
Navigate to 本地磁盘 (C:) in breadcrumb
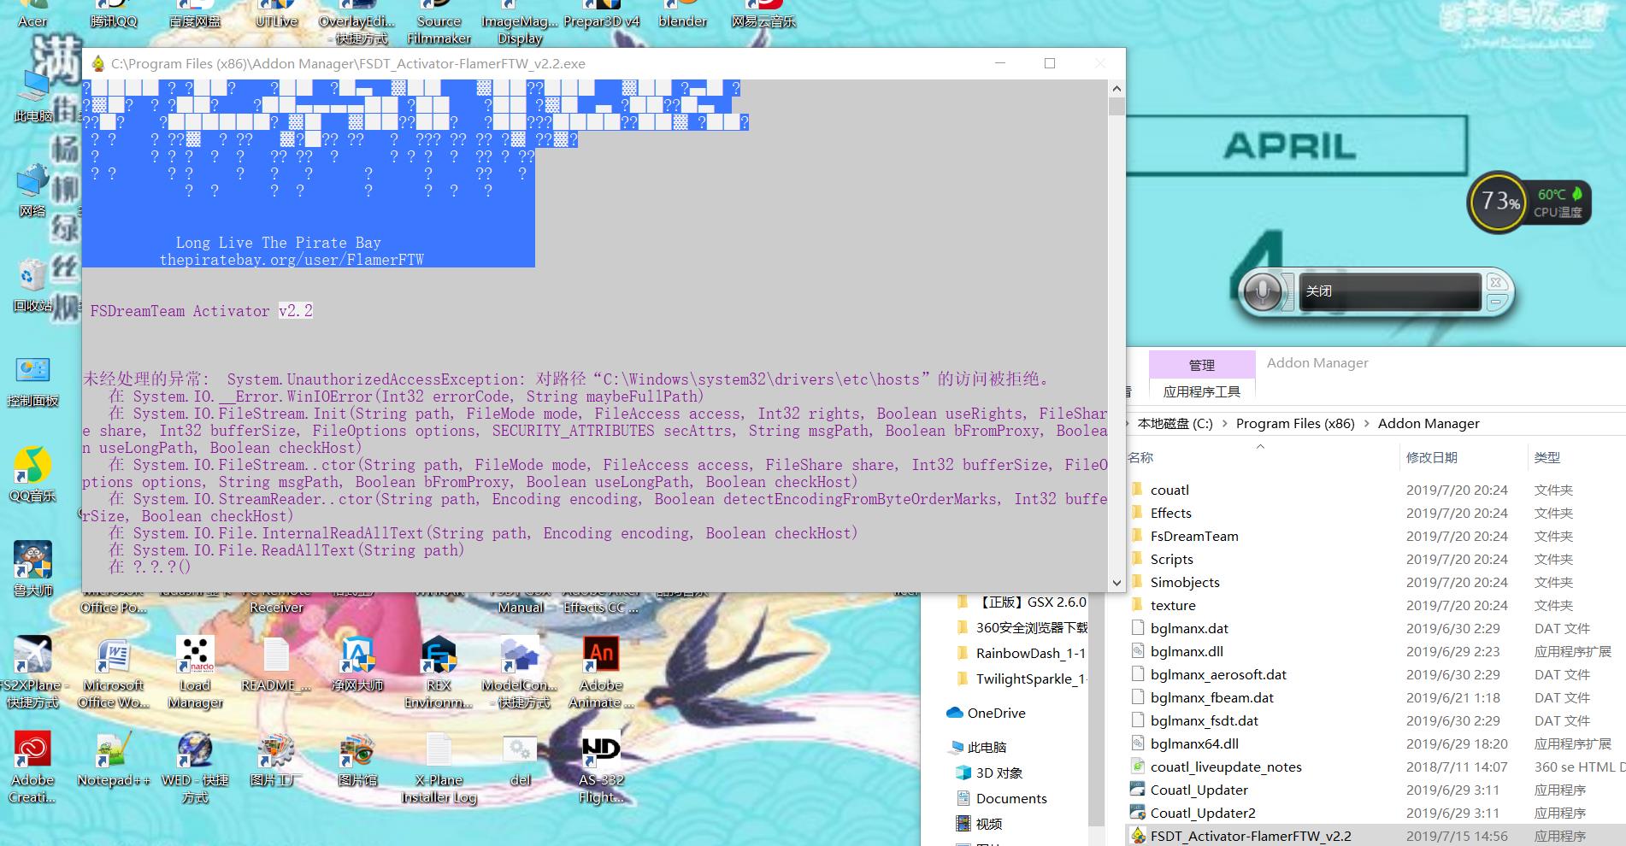tap(1175, 423)
